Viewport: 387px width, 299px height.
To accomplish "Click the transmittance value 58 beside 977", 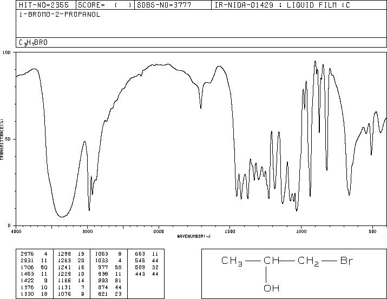I will coord(118,267).
